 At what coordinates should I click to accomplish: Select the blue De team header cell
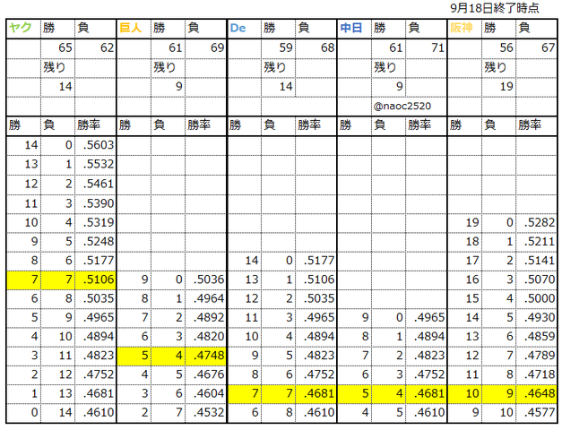click(244, 28)
